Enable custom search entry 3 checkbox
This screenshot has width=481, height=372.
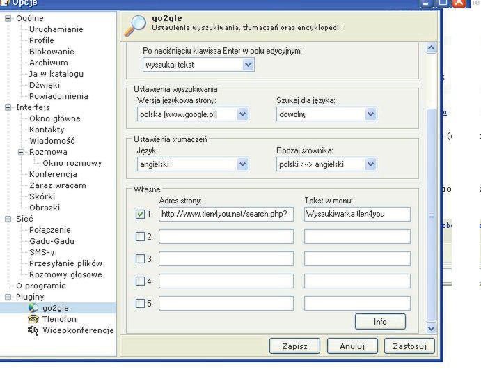click(x=140, y=258)
